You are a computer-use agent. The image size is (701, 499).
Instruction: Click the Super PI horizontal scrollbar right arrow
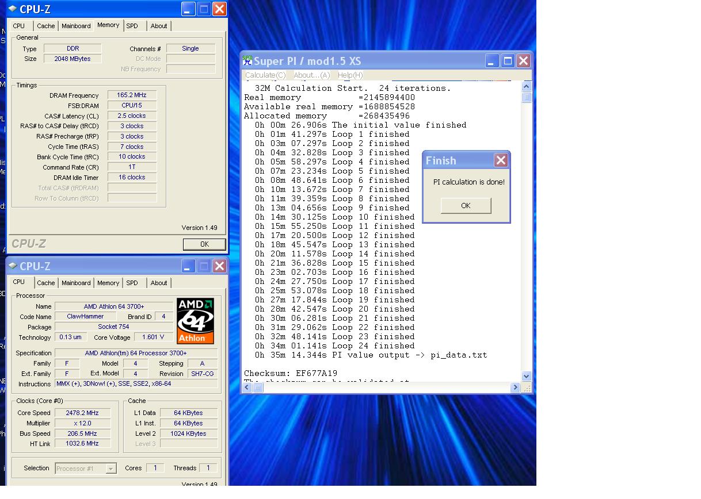[515, 387]
